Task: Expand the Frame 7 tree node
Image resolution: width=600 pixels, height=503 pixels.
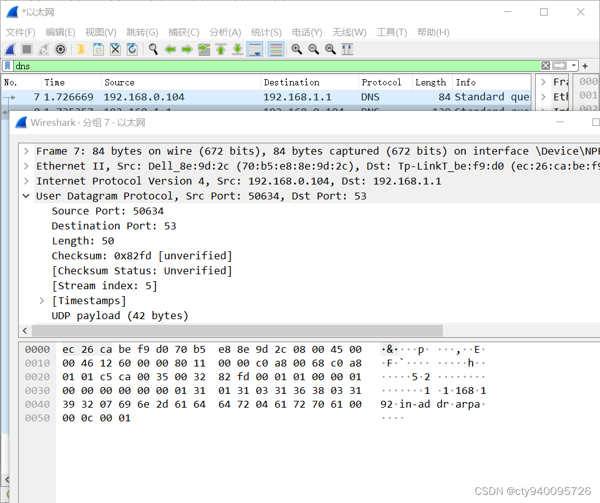Action: 26,151
